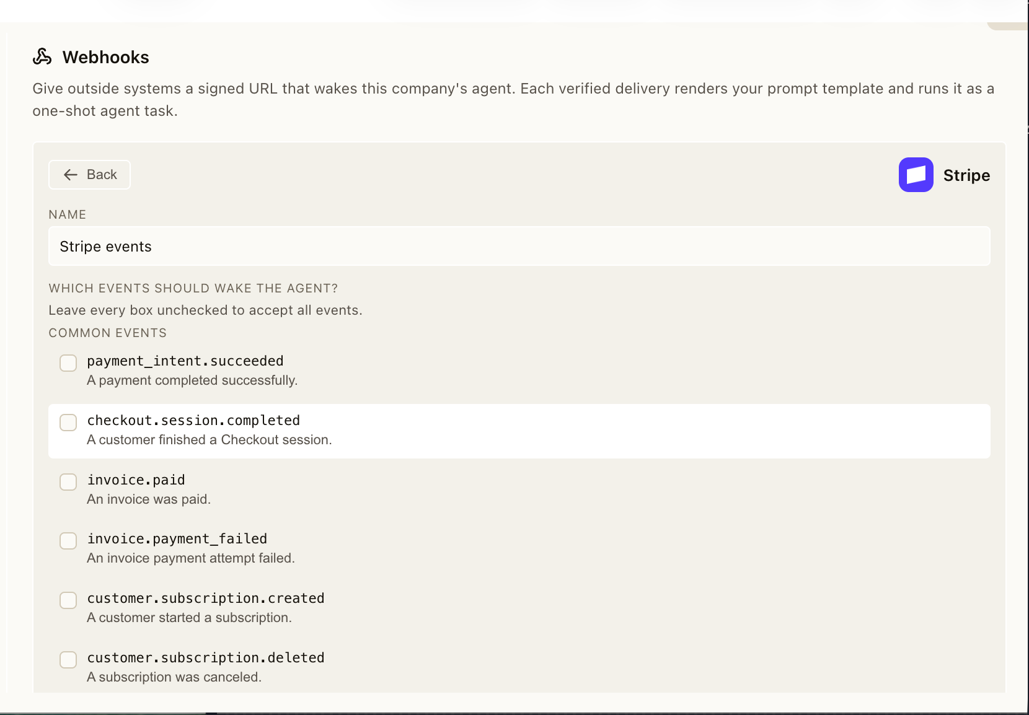Click the customer.subscription.created event name
The height and width of the screenshot is (715, 1029).
(206, 598)
